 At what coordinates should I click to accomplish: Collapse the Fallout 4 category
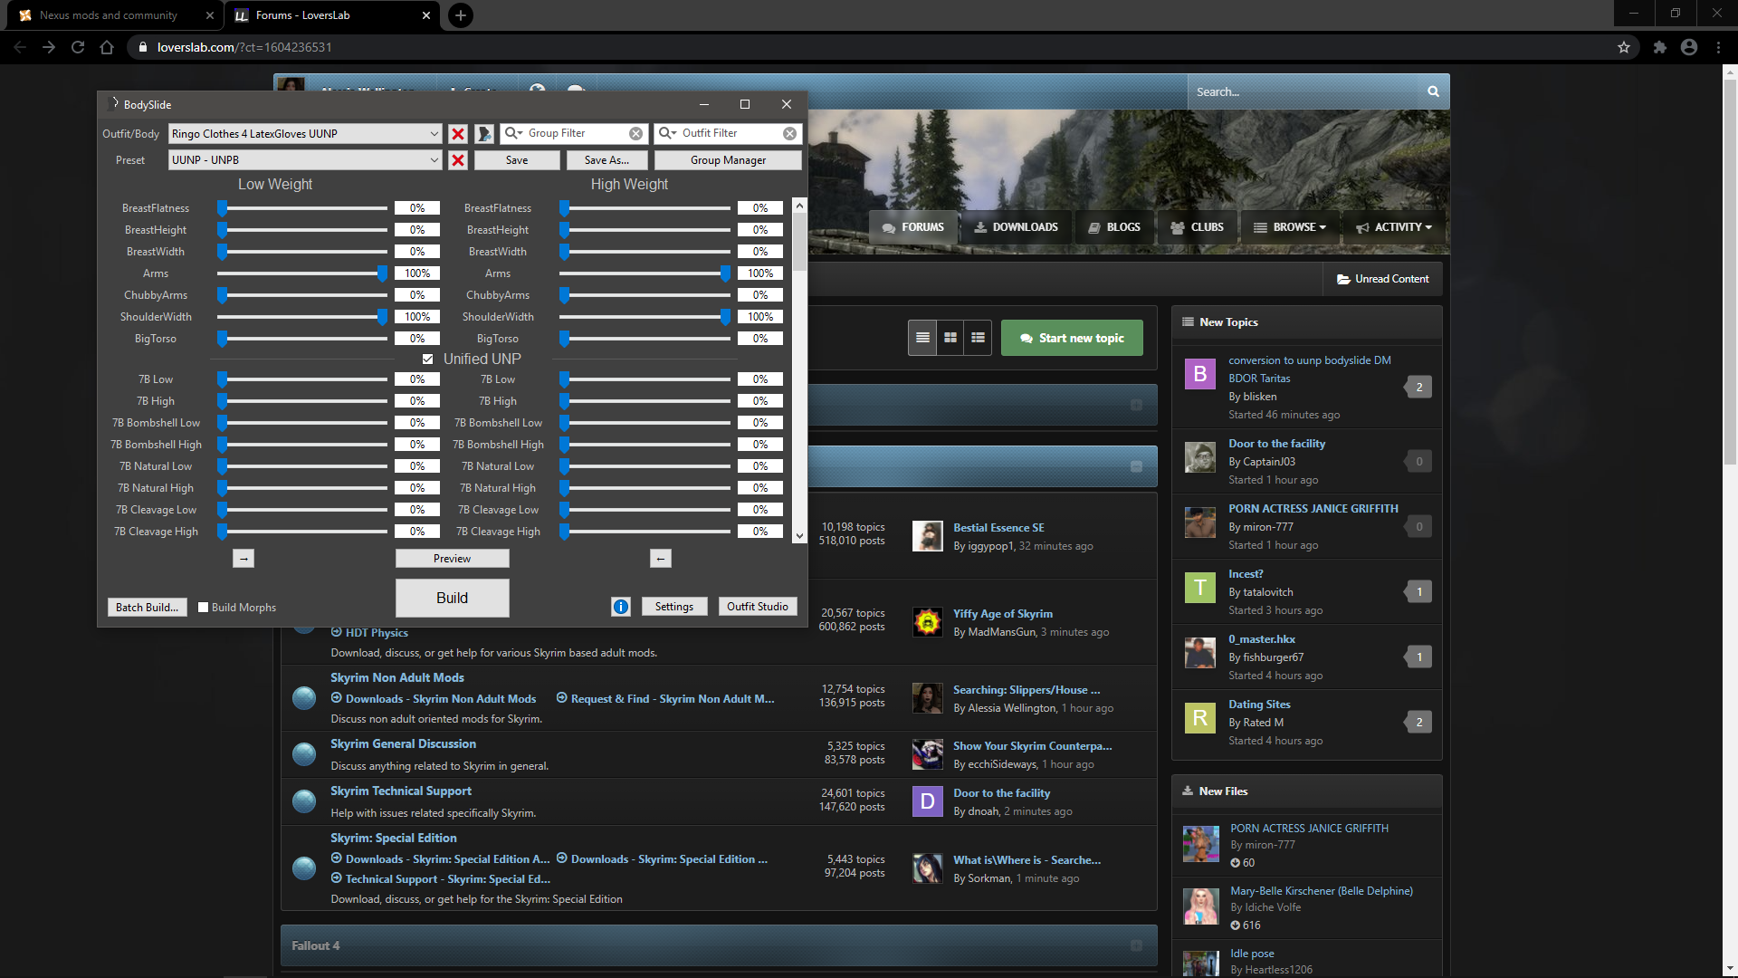1136,945
